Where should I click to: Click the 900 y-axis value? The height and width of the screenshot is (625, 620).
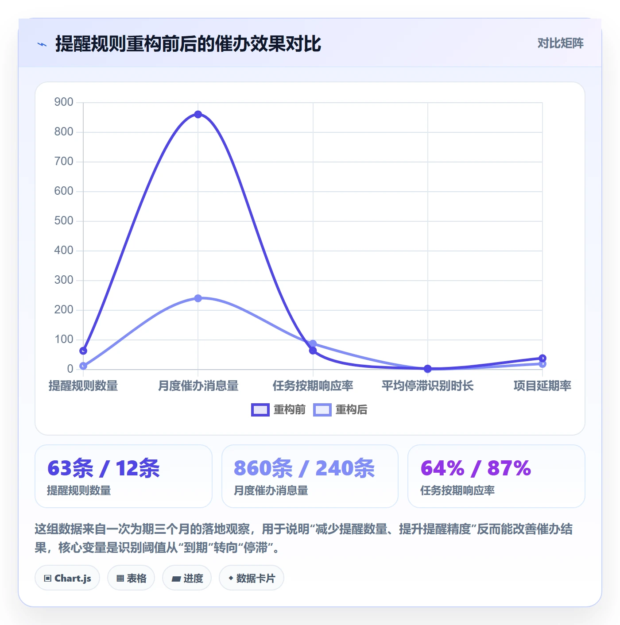(x=64, y=102)
